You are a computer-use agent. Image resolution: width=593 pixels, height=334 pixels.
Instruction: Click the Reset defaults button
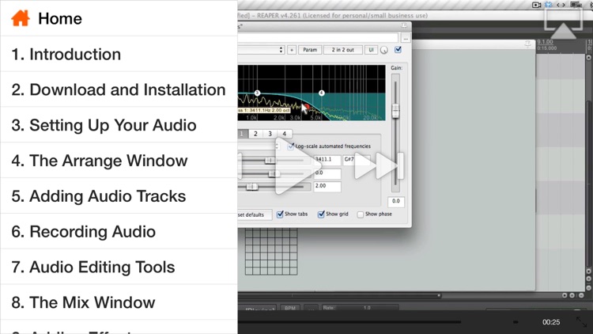pos(255,214)
